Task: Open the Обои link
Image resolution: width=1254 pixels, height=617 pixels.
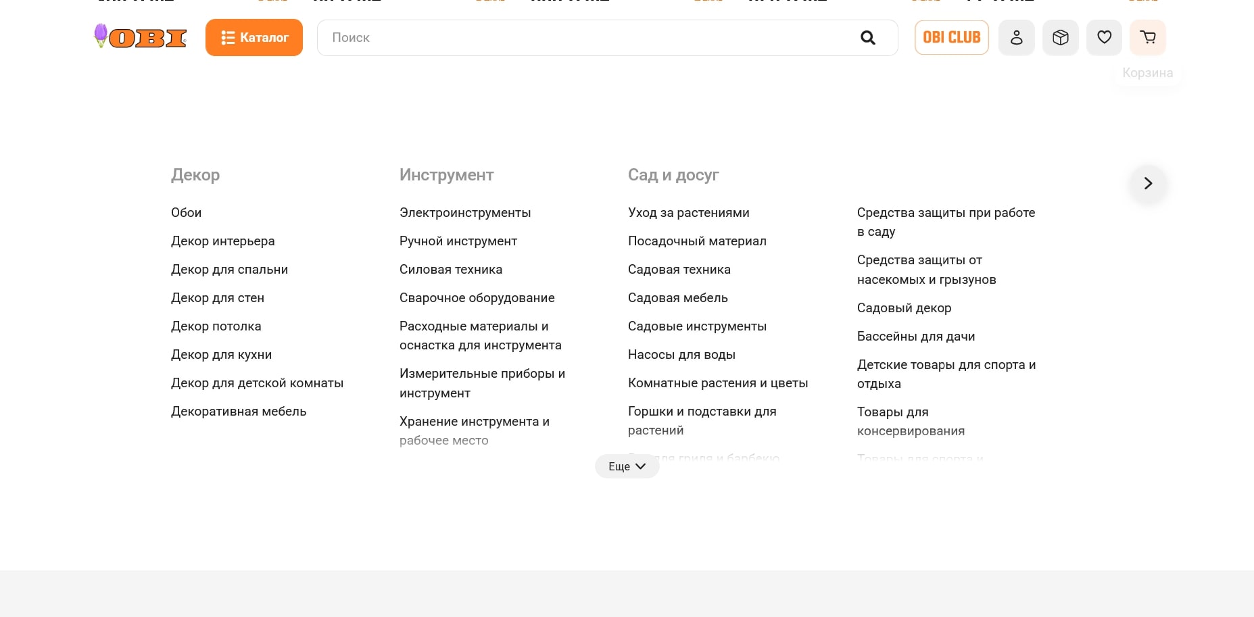Action: pyautogui.click(x=186, y=213)
